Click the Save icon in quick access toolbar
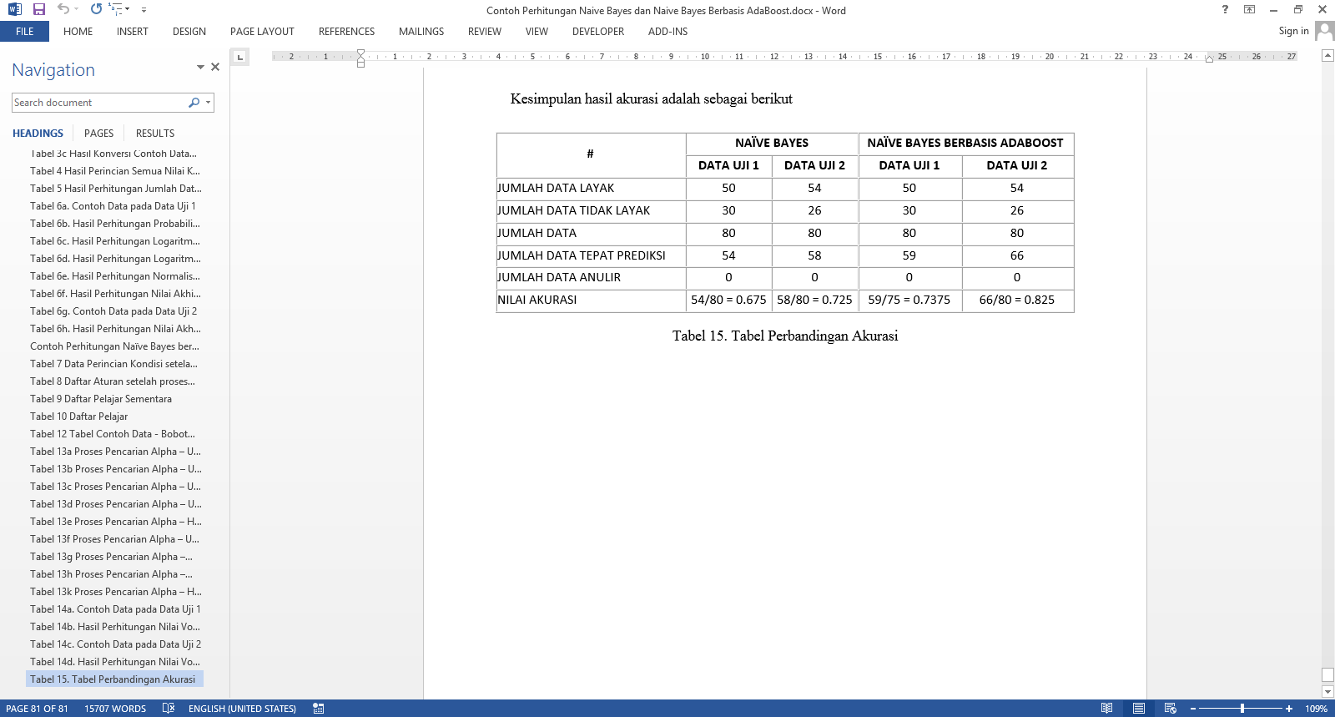This screenshot has width=1335, height=717. (x=38, y=9)
